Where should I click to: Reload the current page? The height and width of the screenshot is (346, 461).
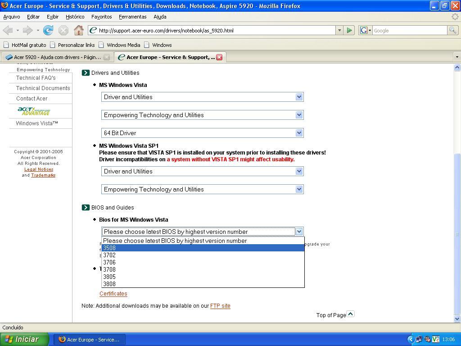[x=48, y=30]
